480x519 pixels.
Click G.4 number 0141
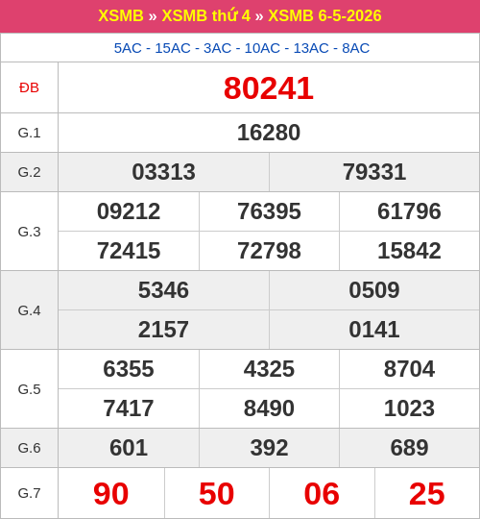[x=374, y=330]
